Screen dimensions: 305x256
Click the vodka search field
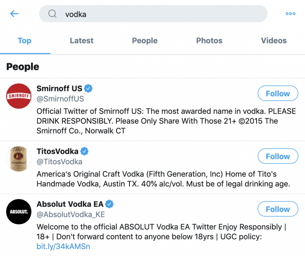[x=153, y=14]
